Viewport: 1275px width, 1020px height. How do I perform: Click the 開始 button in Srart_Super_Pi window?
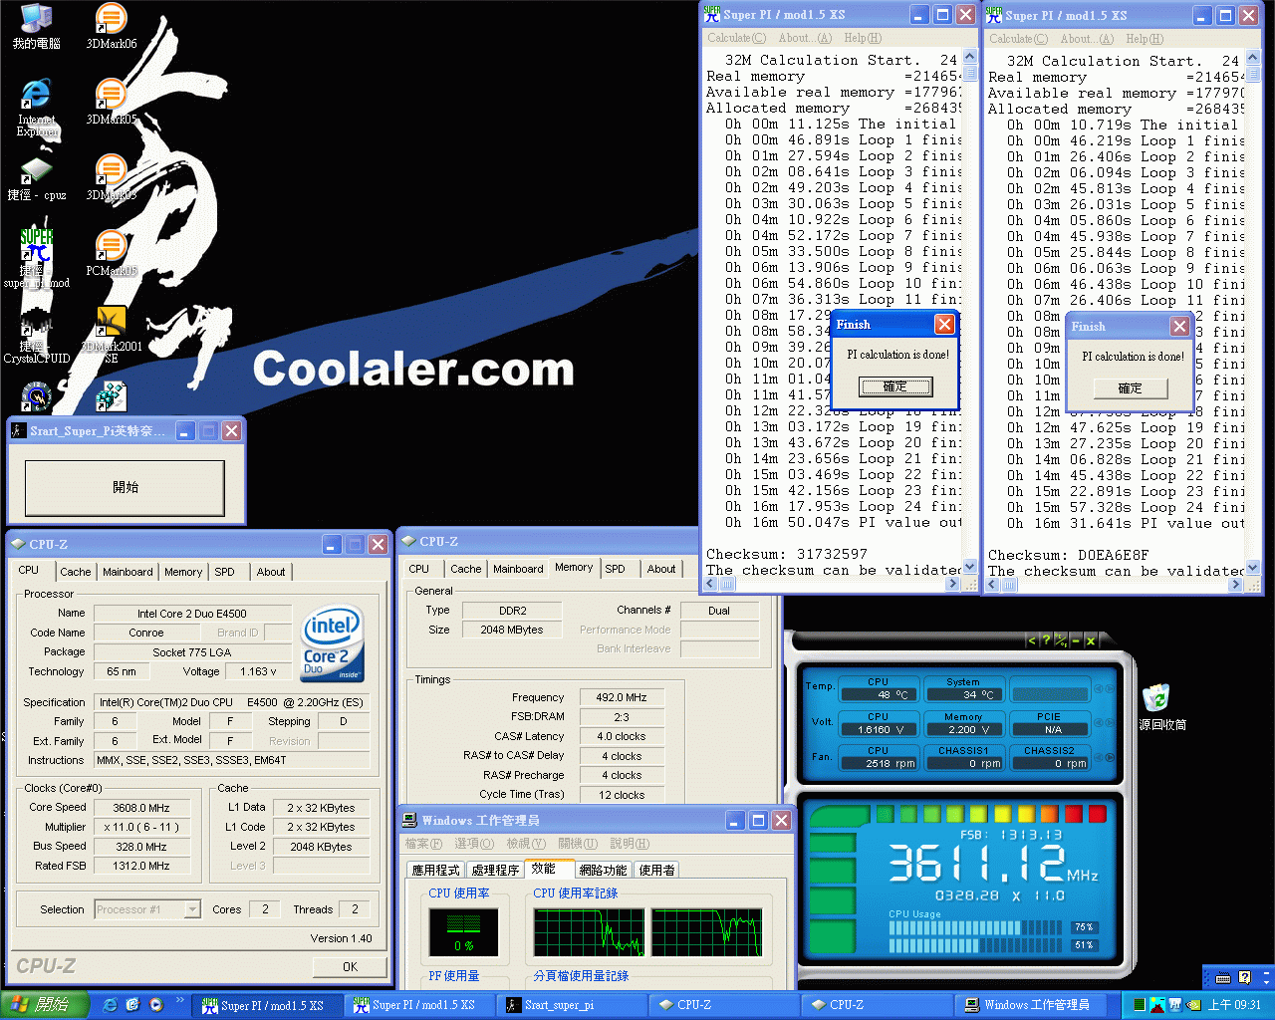tap(126, 487)
